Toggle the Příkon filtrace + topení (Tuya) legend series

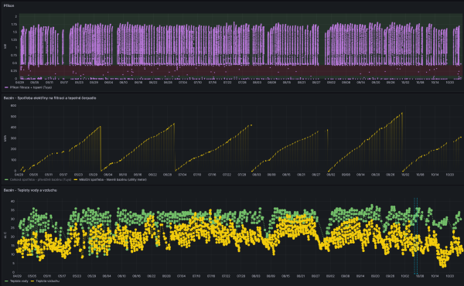click(31, 87)
